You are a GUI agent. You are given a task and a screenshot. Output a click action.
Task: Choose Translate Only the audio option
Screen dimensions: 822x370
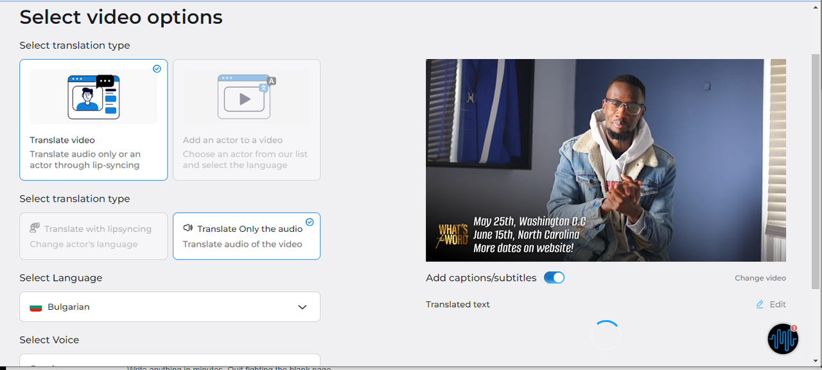pyautogui.click(x=247, y=236)
